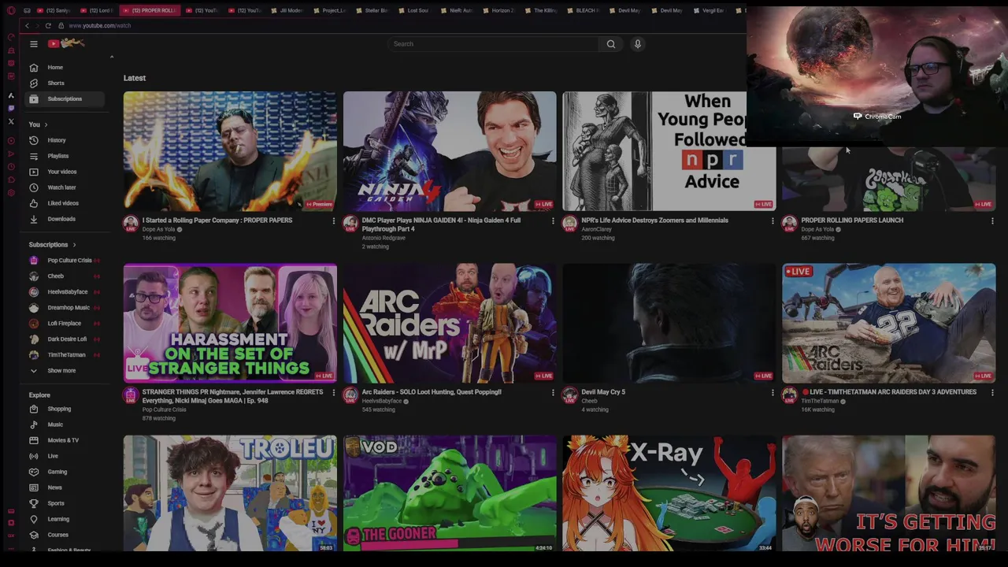Switch to the Horizon browser tab
This screenshot has height=567, width=1008.
498,10
